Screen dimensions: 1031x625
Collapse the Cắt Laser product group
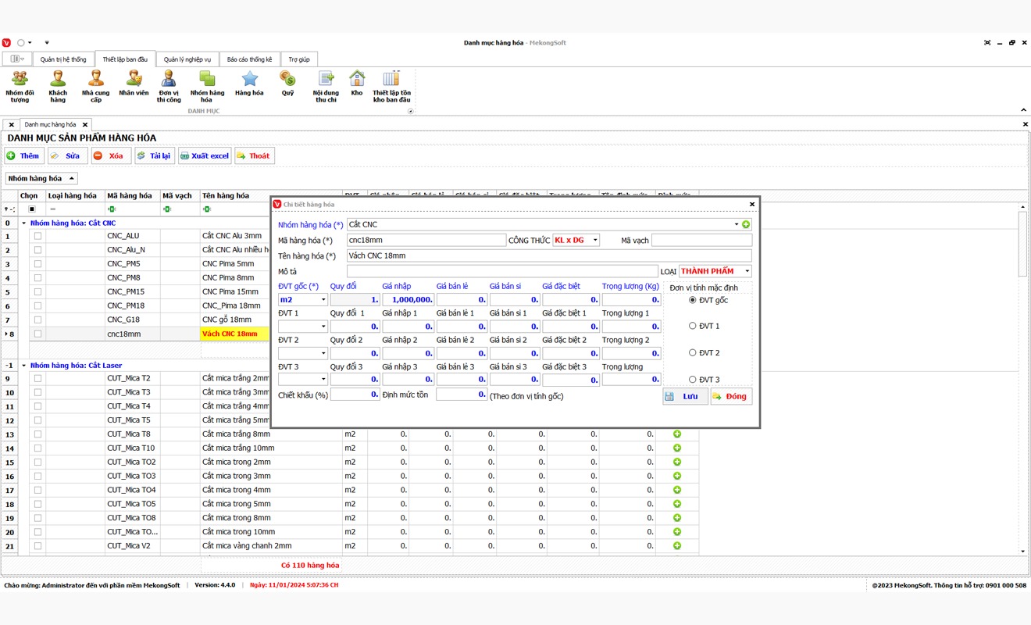(x=23, y=366)
